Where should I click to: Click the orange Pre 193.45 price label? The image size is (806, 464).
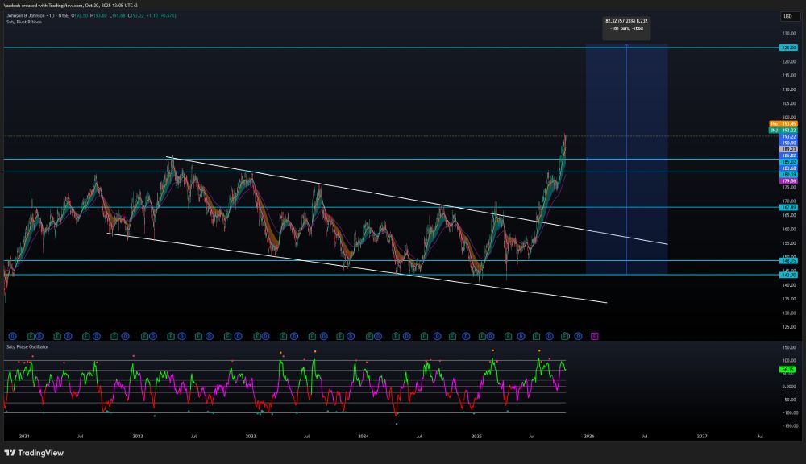tap(783, 124)
